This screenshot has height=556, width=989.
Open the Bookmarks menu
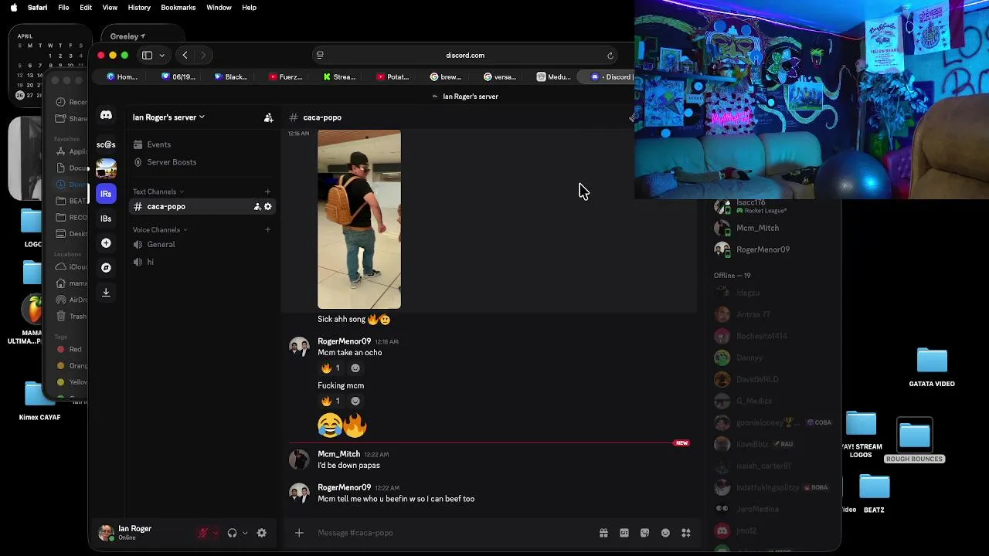coord(178,7)
